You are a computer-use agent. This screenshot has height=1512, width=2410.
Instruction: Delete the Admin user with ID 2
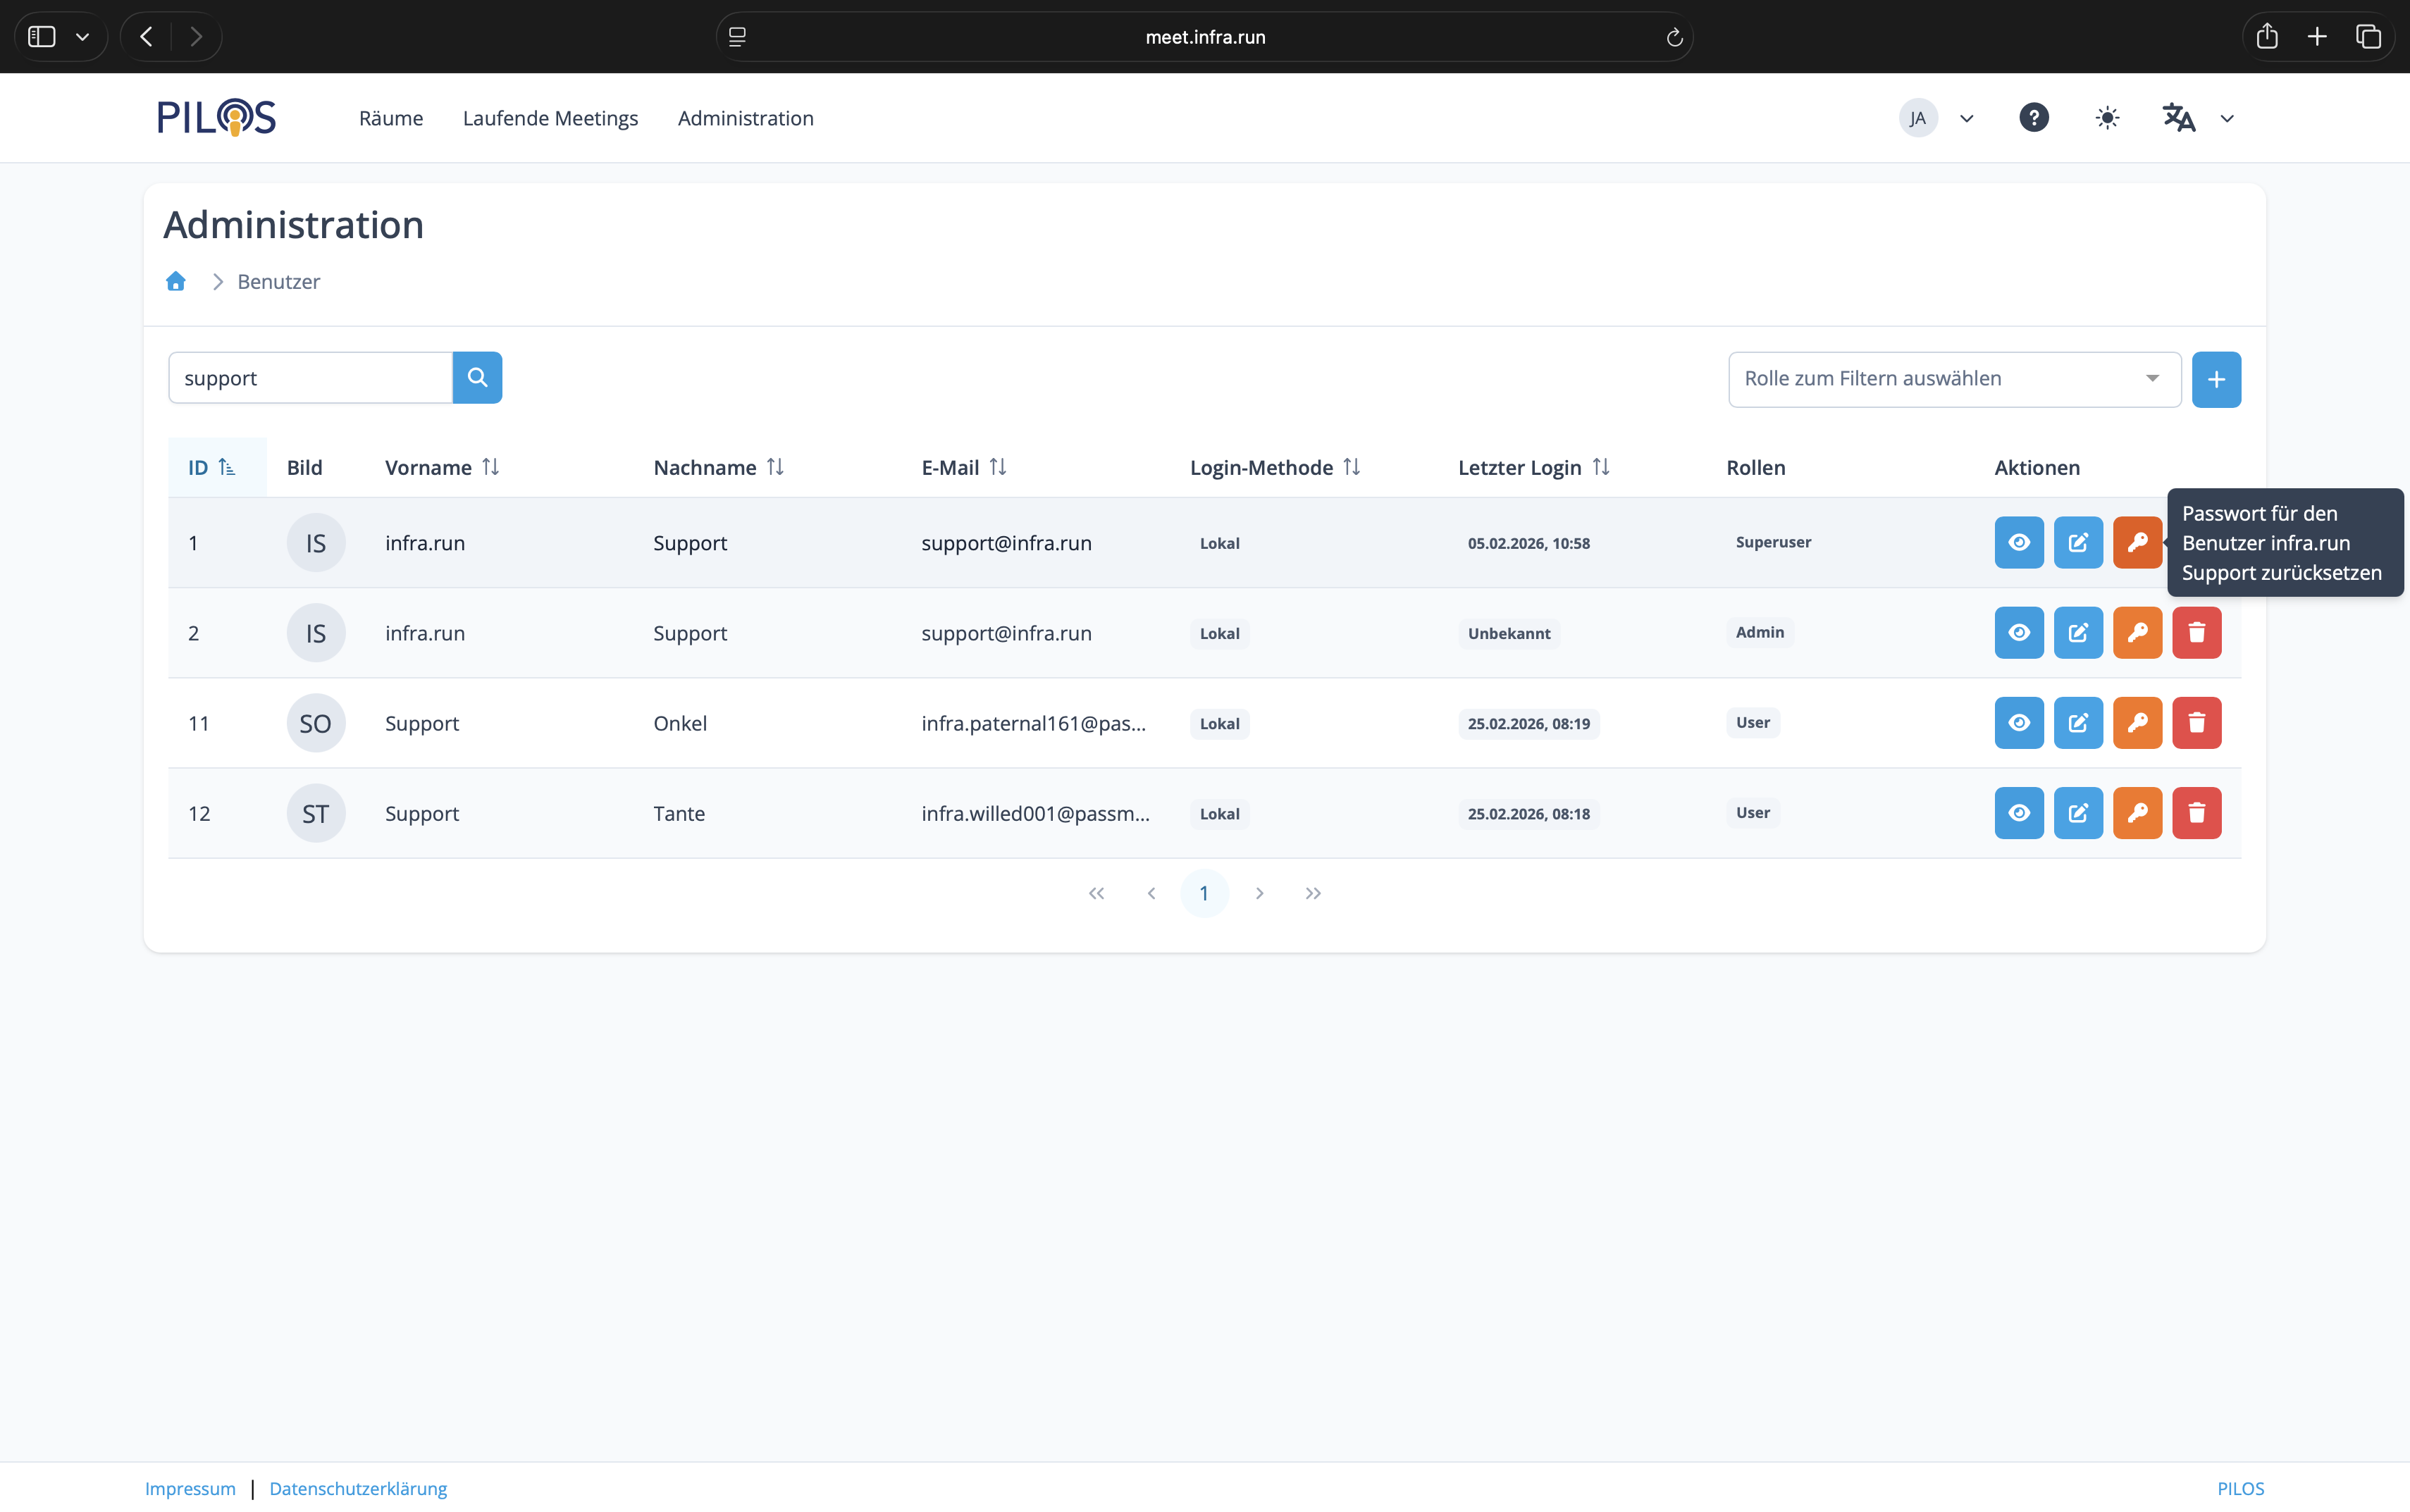click(2196, 633)
